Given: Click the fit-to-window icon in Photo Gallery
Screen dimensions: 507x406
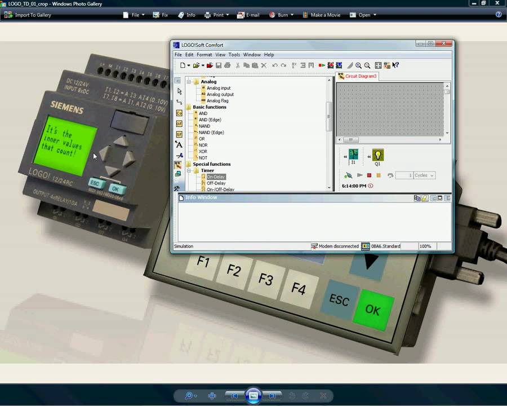Looking at the screenshot, I should (212, 395).
